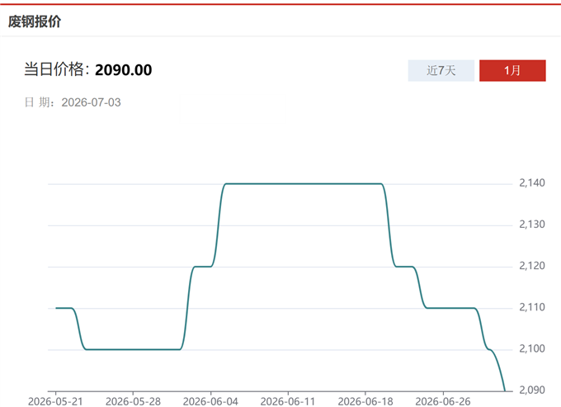This screenshot has height=407, width=561.
Task: Click the 2026-06-26 x-axis label
Action: [x=443, y=401]
